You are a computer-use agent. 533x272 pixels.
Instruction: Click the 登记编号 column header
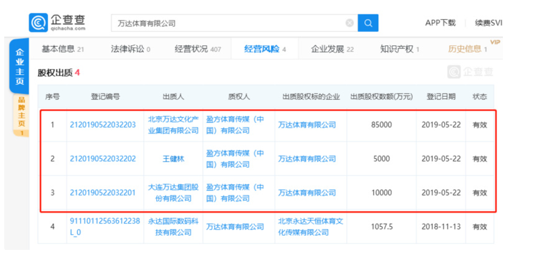pos(106,97)
